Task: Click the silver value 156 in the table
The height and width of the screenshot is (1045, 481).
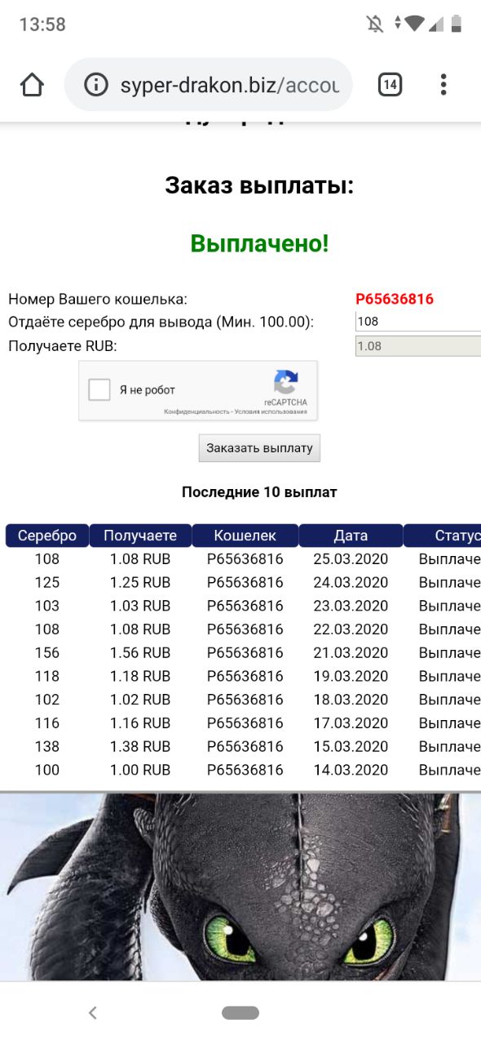Action: tap(47, 652)
